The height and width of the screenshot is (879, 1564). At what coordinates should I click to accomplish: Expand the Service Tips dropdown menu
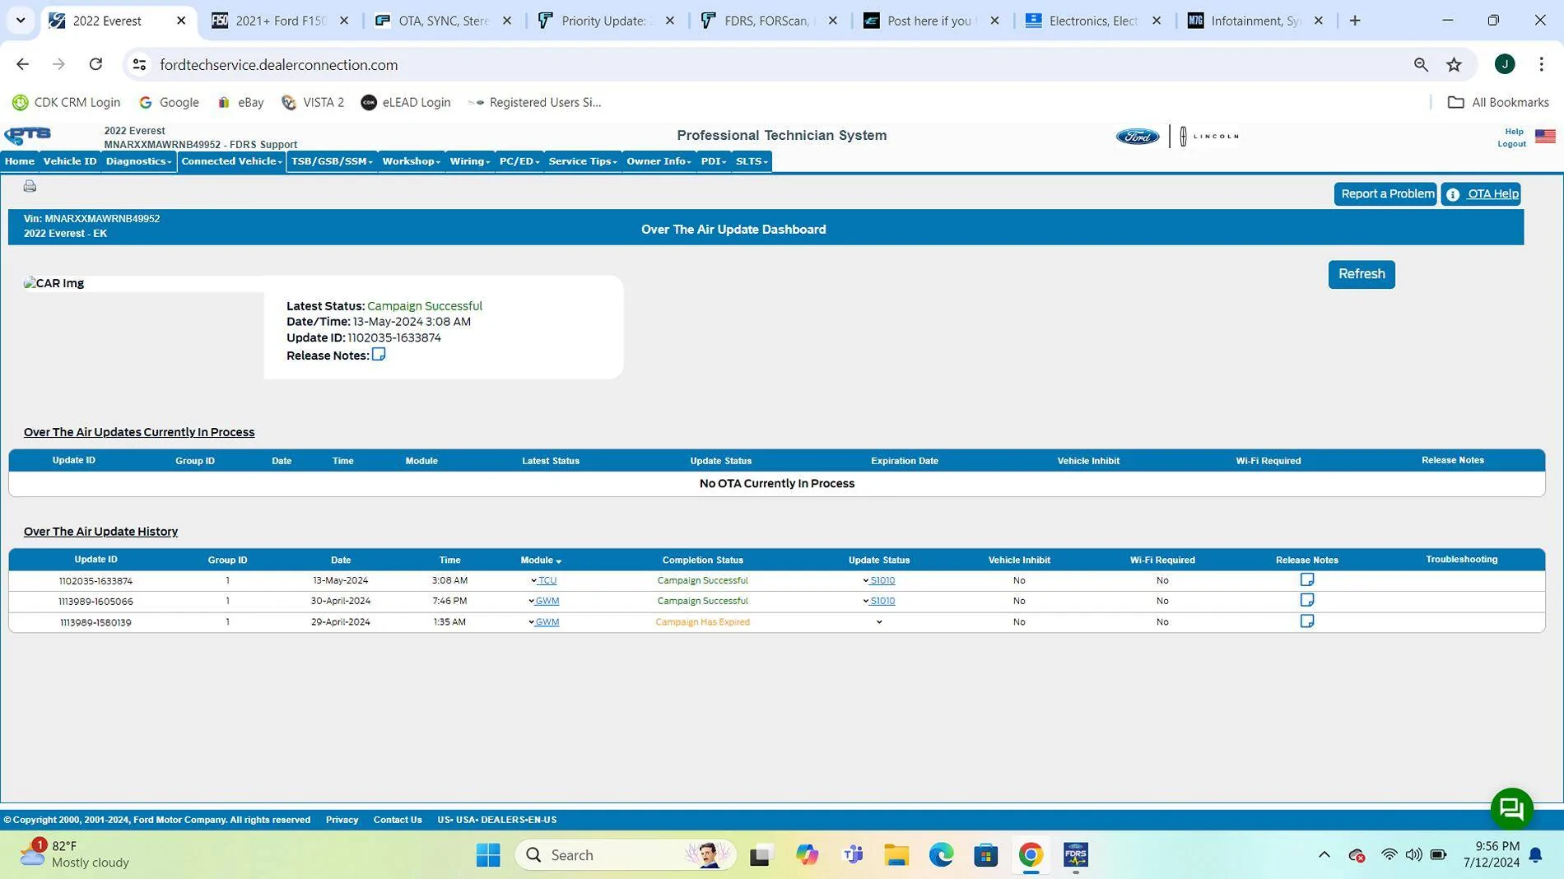[x=582, y=161]
